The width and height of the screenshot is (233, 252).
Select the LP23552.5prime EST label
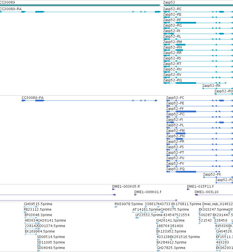pos(149,215)
